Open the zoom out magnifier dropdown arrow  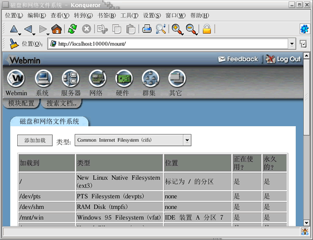point(197,35)
